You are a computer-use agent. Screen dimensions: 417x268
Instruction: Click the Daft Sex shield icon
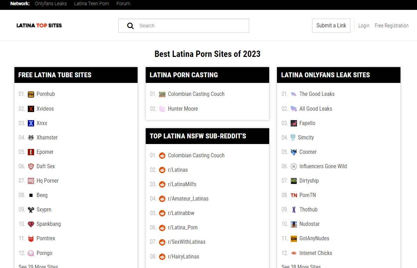[x=31, y=166]
